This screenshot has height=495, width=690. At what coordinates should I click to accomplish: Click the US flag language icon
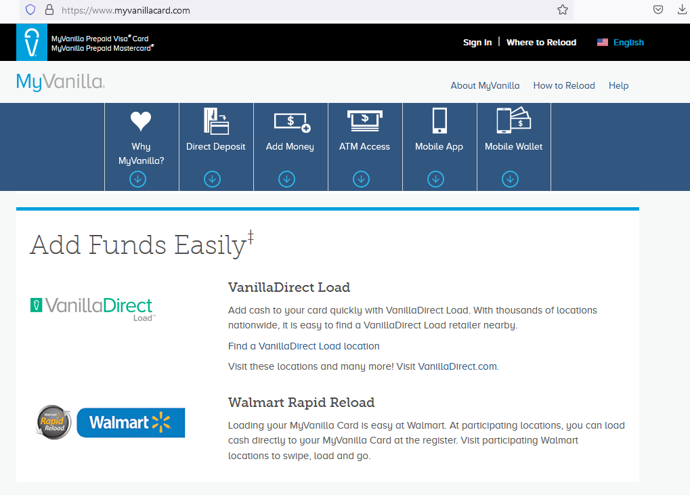[x=603, y=42]
